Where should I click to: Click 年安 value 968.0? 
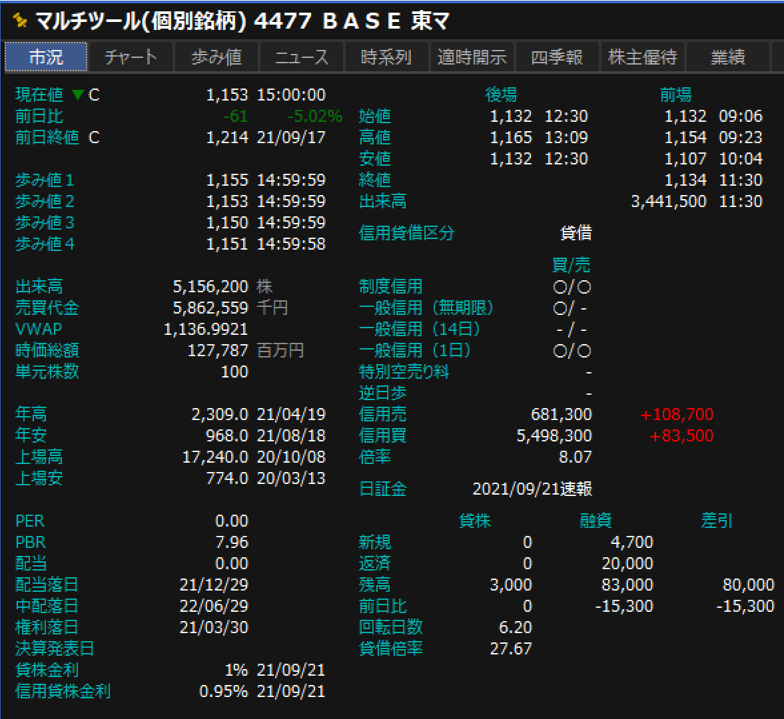pos(227,435)
